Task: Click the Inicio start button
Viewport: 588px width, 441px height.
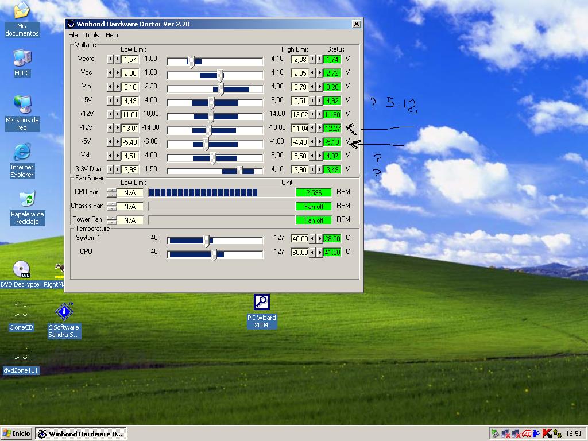Action: (x=17, y=434)
